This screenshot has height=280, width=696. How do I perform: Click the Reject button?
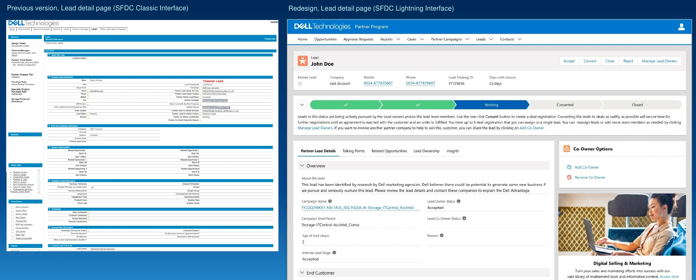tap(628, 61)
